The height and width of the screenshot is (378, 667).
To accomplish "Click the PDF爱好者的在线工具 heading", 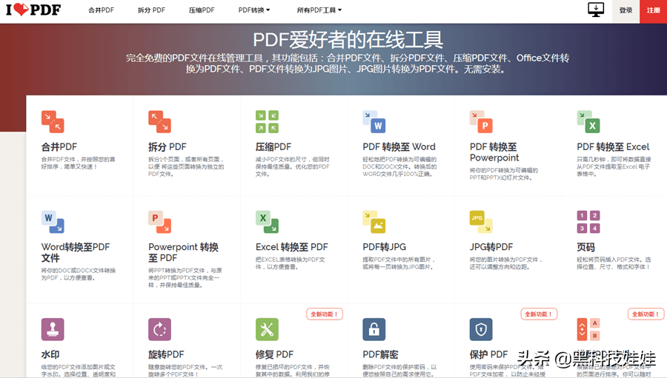I will (348, 40).
